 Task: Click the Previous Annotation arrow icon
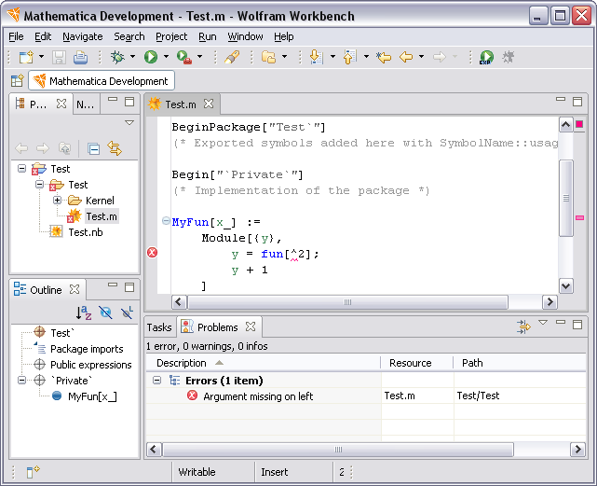(x=350, y=57)
